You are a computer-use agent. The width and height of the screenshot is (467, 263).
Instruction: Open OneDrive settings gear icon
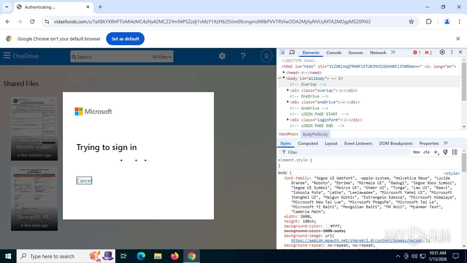pos(222,56)
